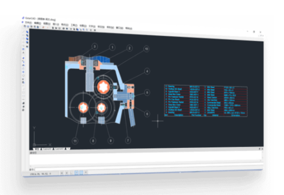284x195 pixels.
Task: Select balloon number 7 in the drawing
Action: (x=128, y=140)
